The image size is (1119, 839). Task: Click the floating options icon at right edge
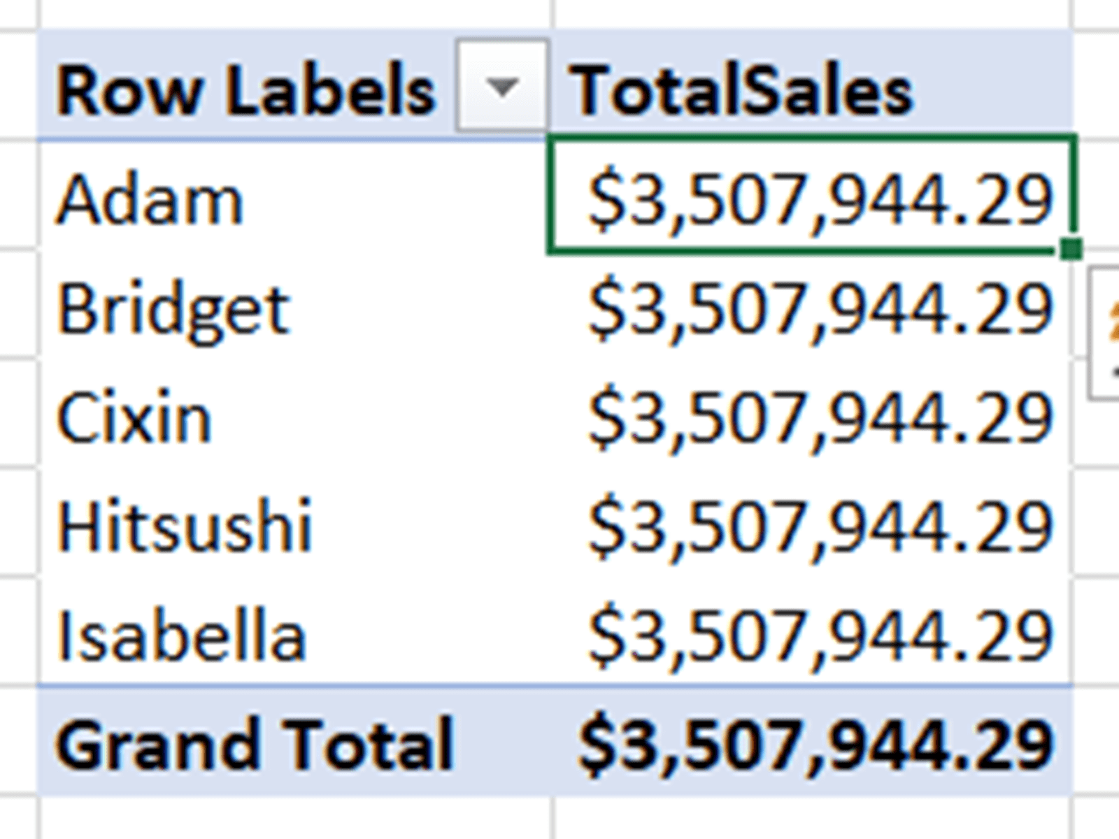[1106, 332]
